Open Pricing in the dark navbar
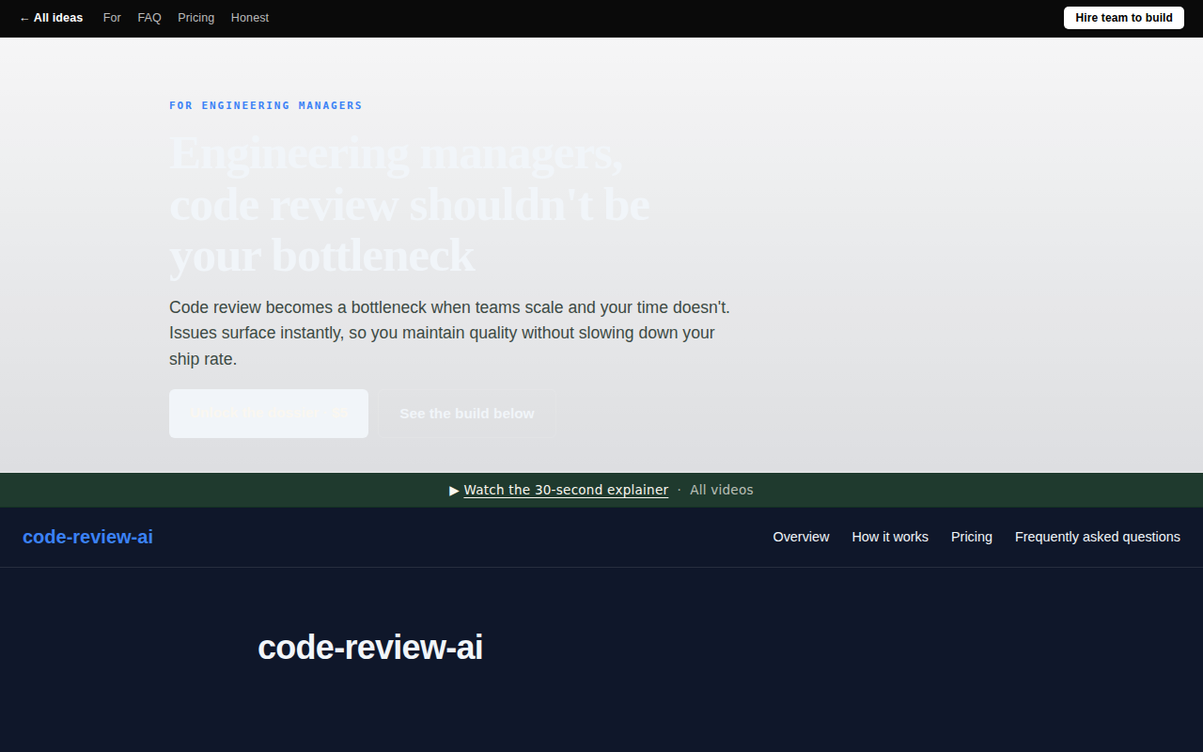This screenshot has height=752, width=1203. (972, 537)
